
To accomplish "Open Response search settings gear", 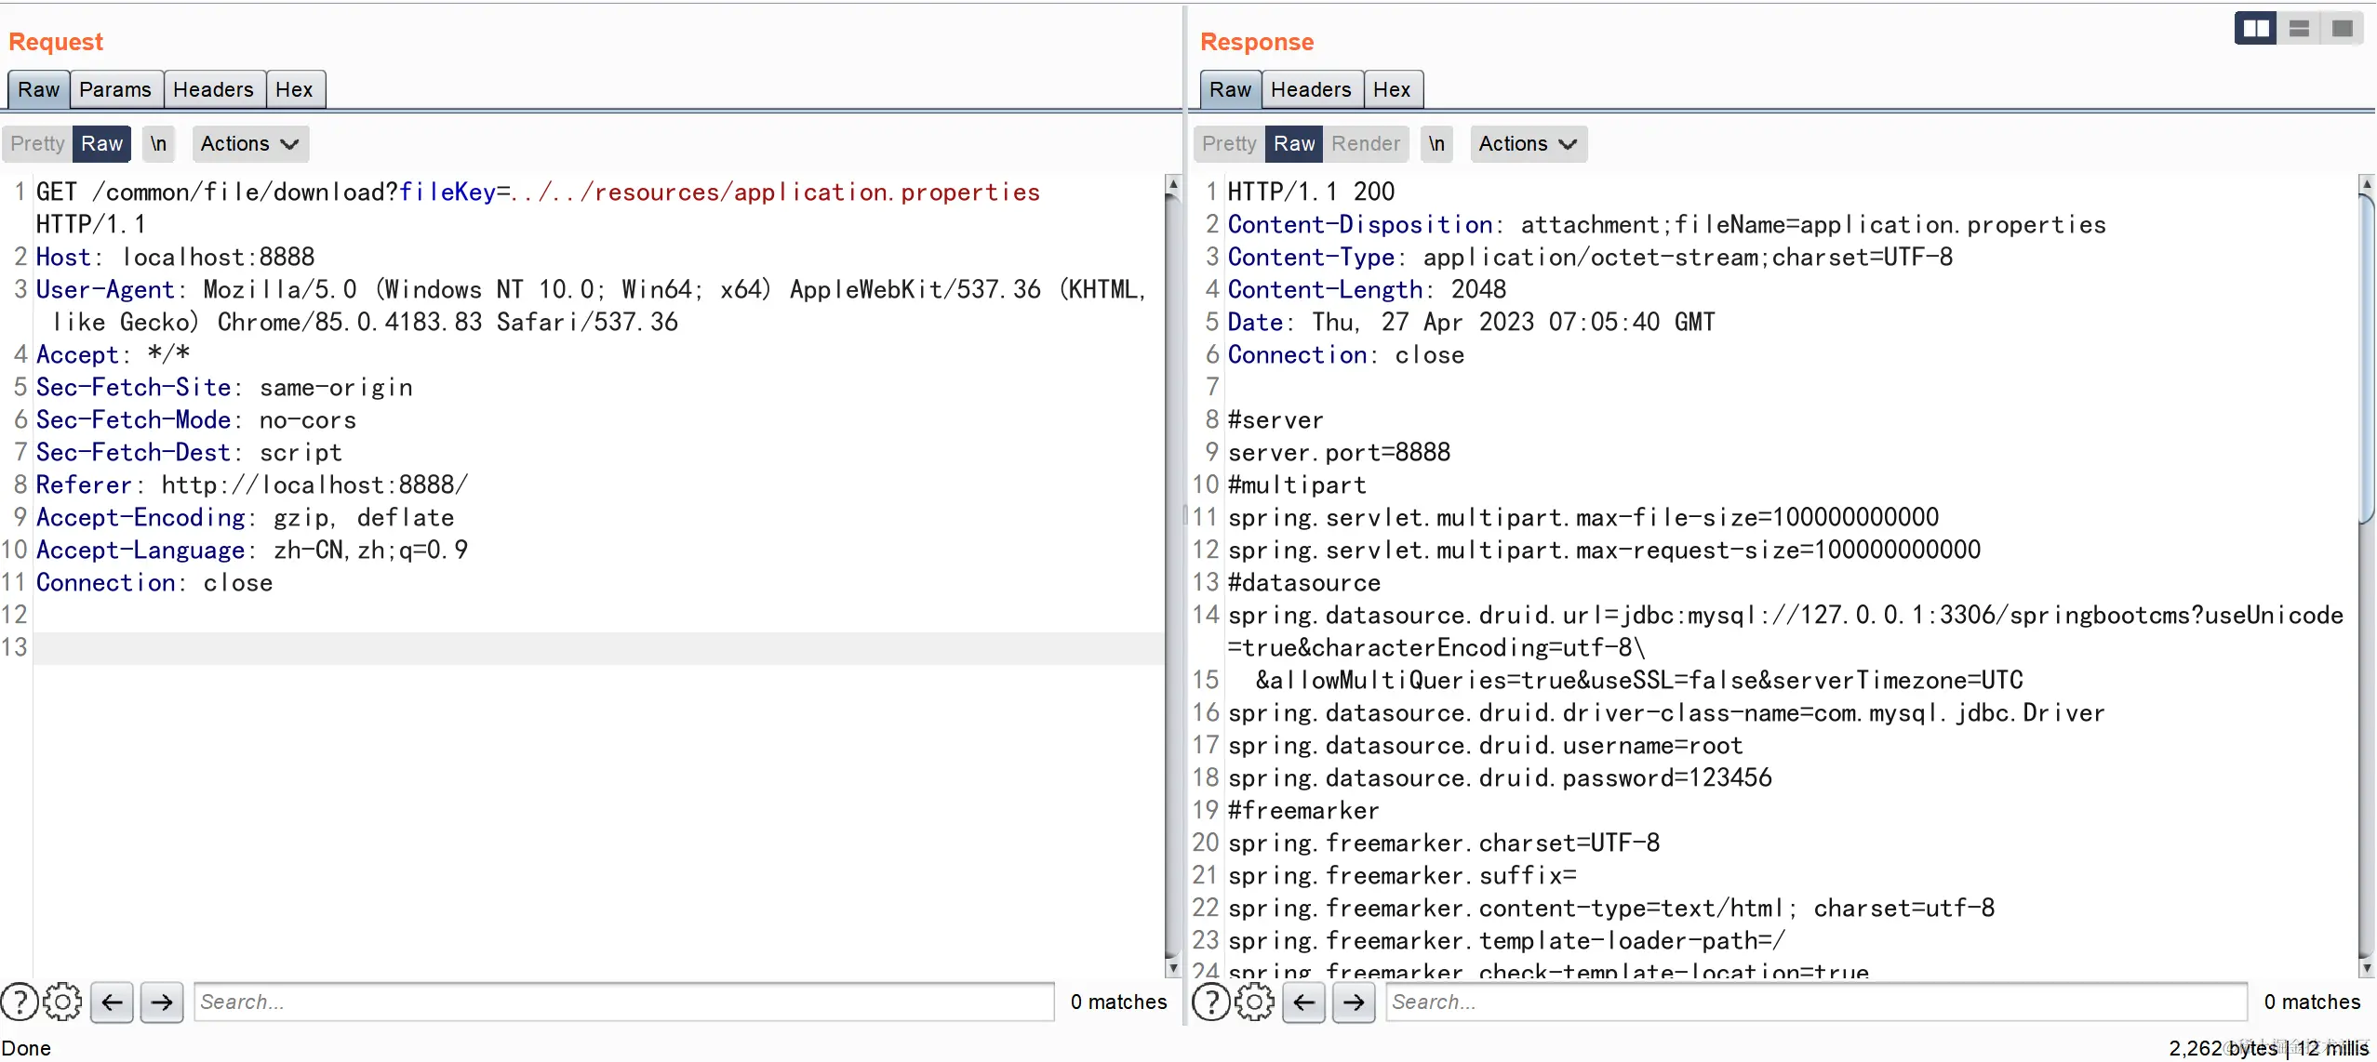I will tap(1254, 1002).
